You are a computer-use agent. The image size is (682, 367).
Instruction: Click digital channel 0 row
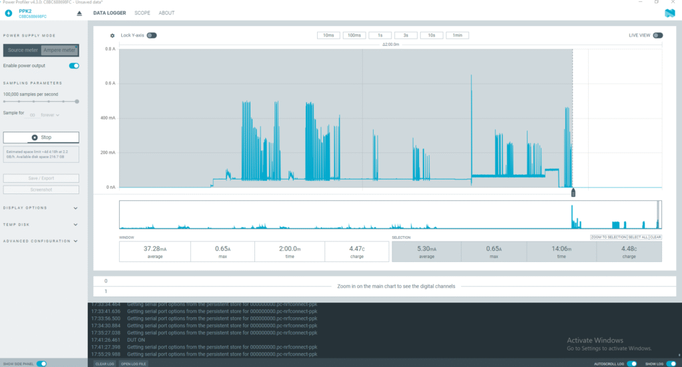tap(384, 281)
